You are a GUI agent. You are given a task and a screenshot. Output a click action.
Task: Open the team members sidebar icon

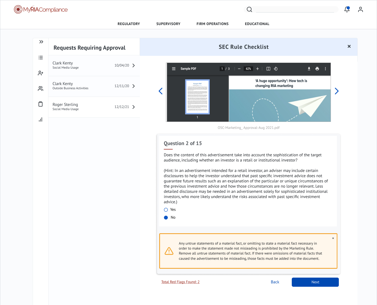[41, 88]
